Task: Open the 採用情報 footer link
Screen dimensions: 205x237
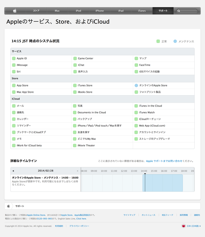Action: pyautogui.click(x=184, y=215)
